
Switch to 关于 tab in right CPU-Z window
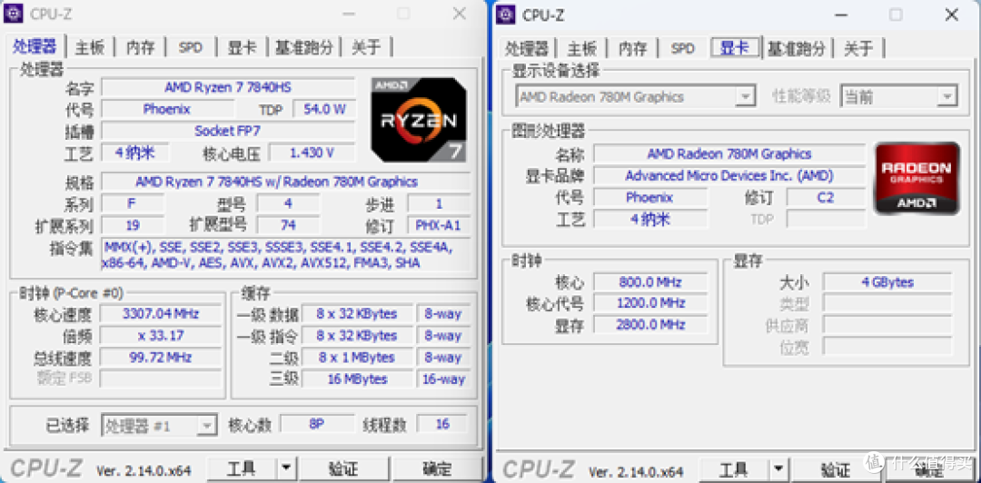[858, 49]
